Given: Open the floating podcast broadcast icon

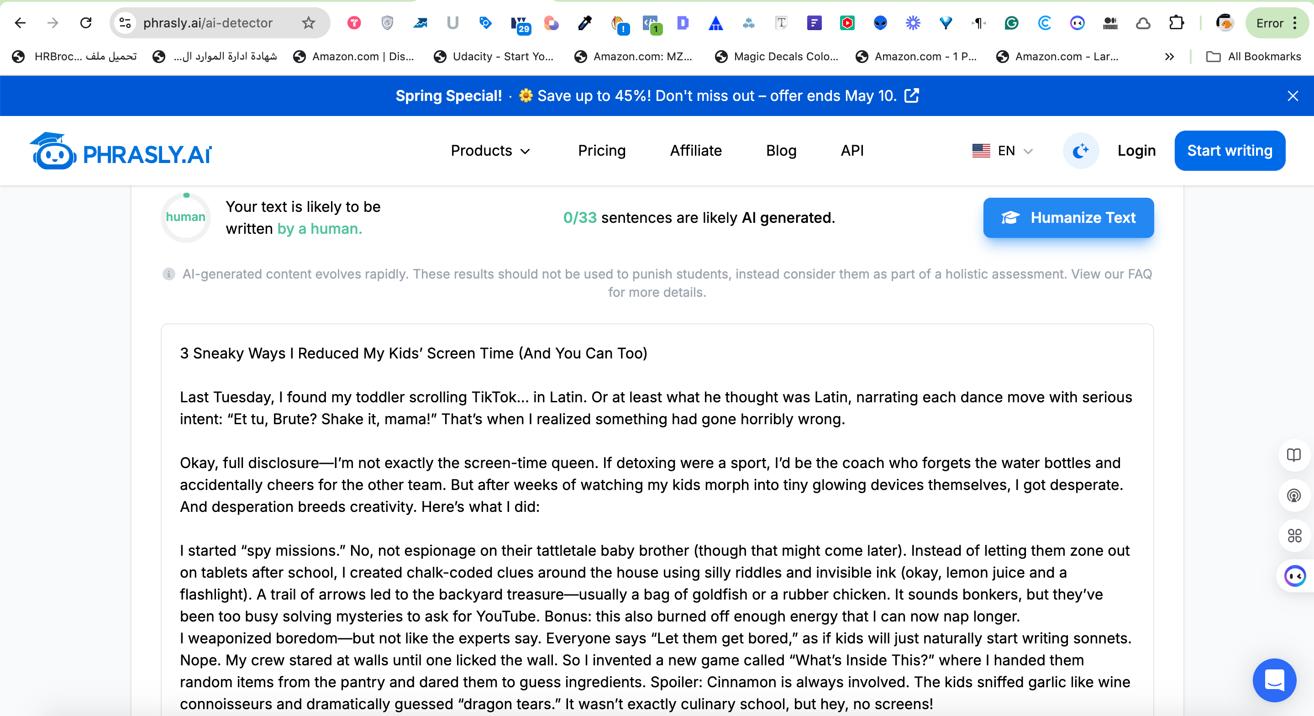Looking at the screenshot, I should [1293, 495].
